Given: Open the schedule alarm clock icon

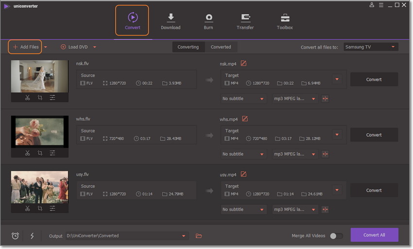Looking at the screenshot, I should coord(15,235).
